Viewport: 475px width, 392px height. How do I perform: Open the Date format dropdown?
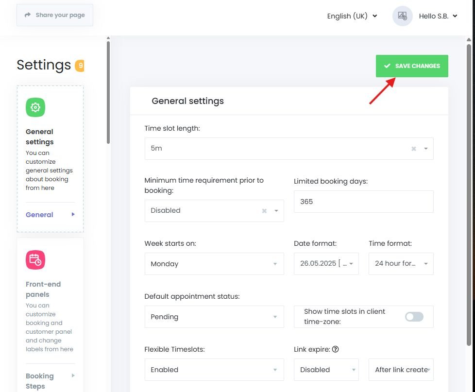[326, 263]
